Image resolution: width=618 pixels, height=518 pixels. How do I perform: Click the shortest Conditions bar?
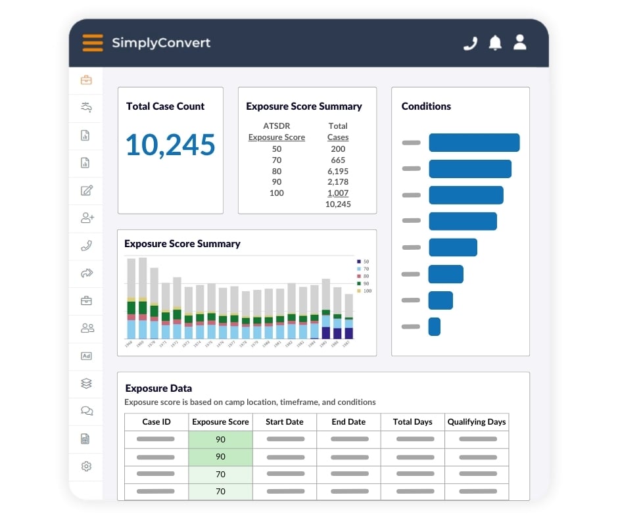[x=435, y=327]
